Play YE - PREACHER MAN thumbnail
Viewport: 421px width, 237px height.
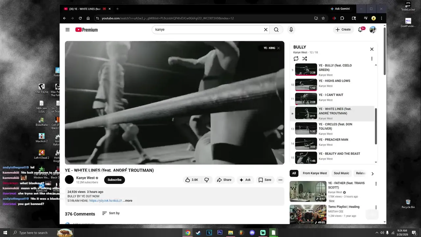click(306, 144)
